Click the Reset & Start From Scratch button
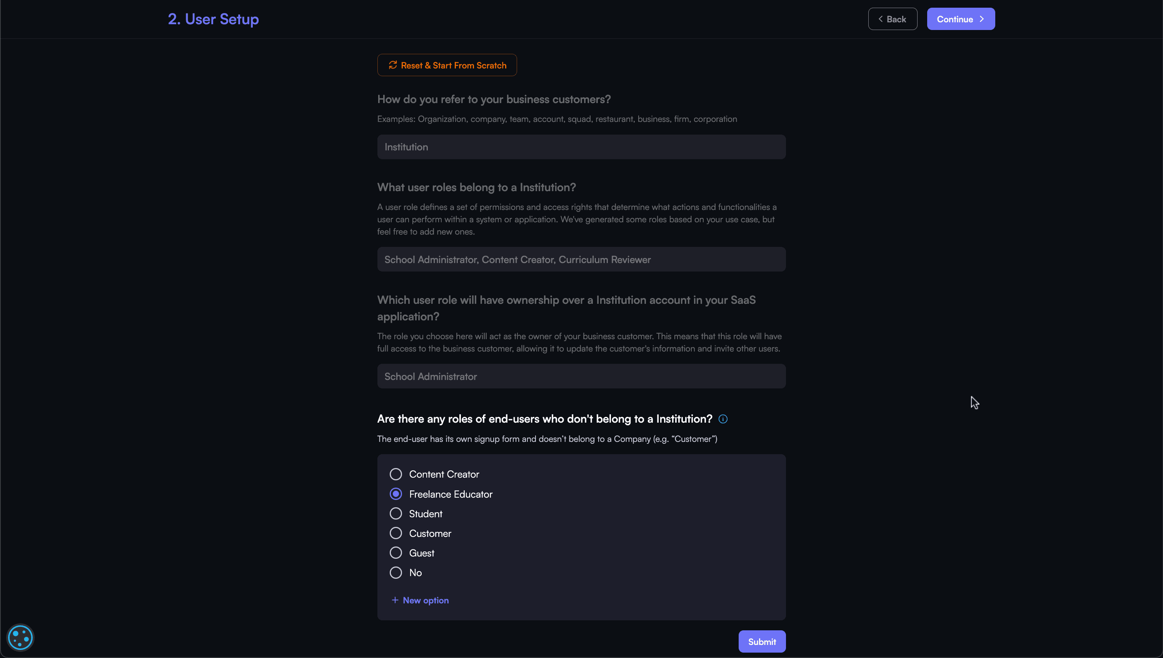1163x658 pixels. coord(447,65)
